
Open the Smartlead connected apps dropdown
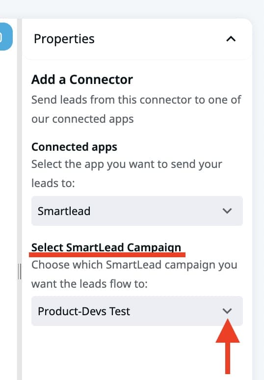click(137, 211)
